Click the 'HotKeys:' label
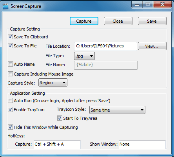This screenshot has width=174, height=157. [16, 136]
